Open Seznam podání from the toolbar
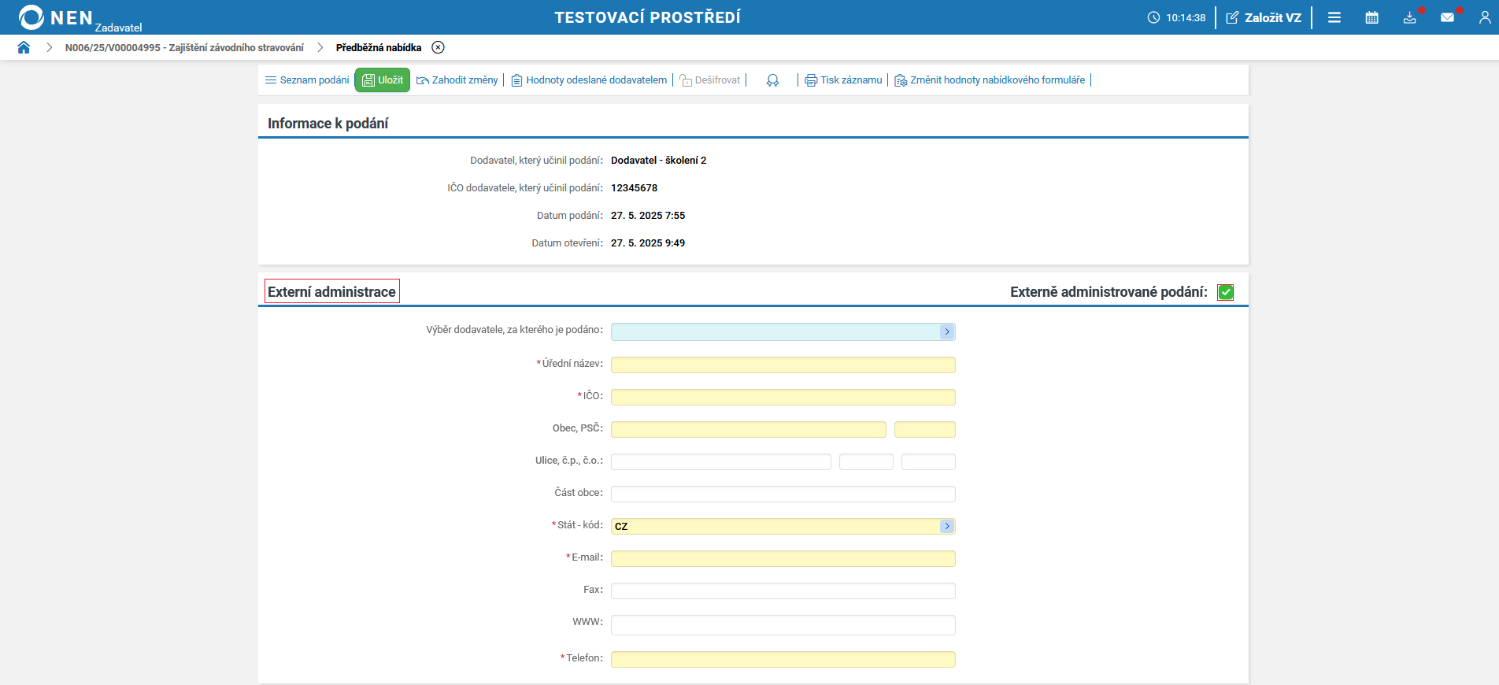The height and width of the screenshot is (685, 1499). [x=307, y=80]
